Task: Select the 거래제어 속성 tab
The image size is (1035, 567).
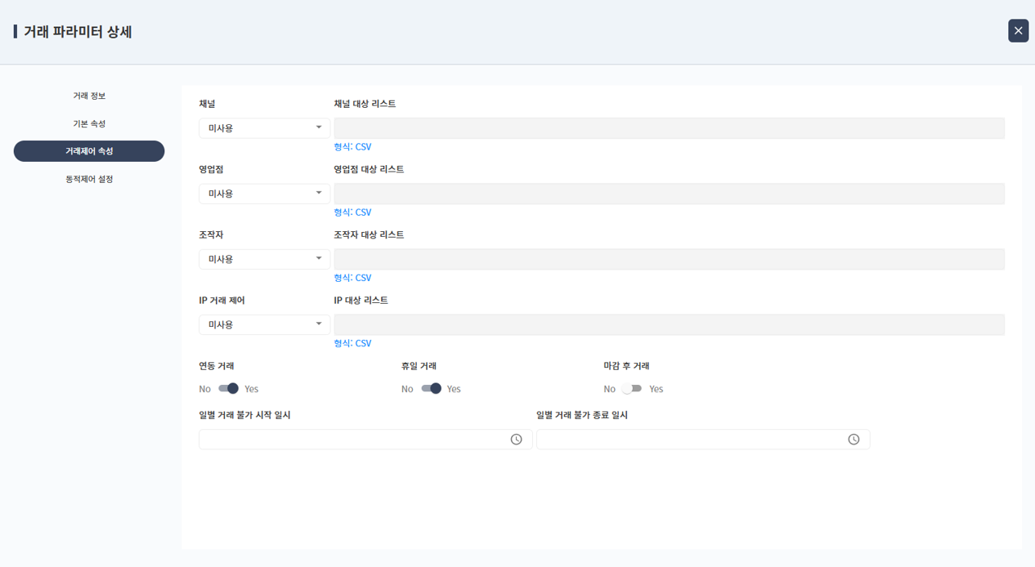Action: [x=89, y=151]
